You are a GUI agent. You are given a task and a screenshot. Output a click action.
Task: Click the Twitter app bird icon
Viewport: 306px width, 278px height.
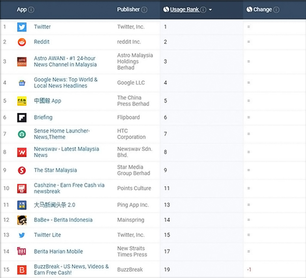tap(22, 27)
